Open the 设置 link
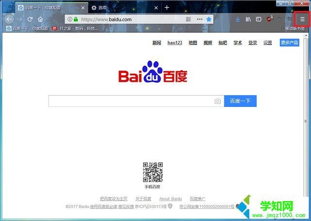Viewport: 311px width, 221px height. point(268,43)
